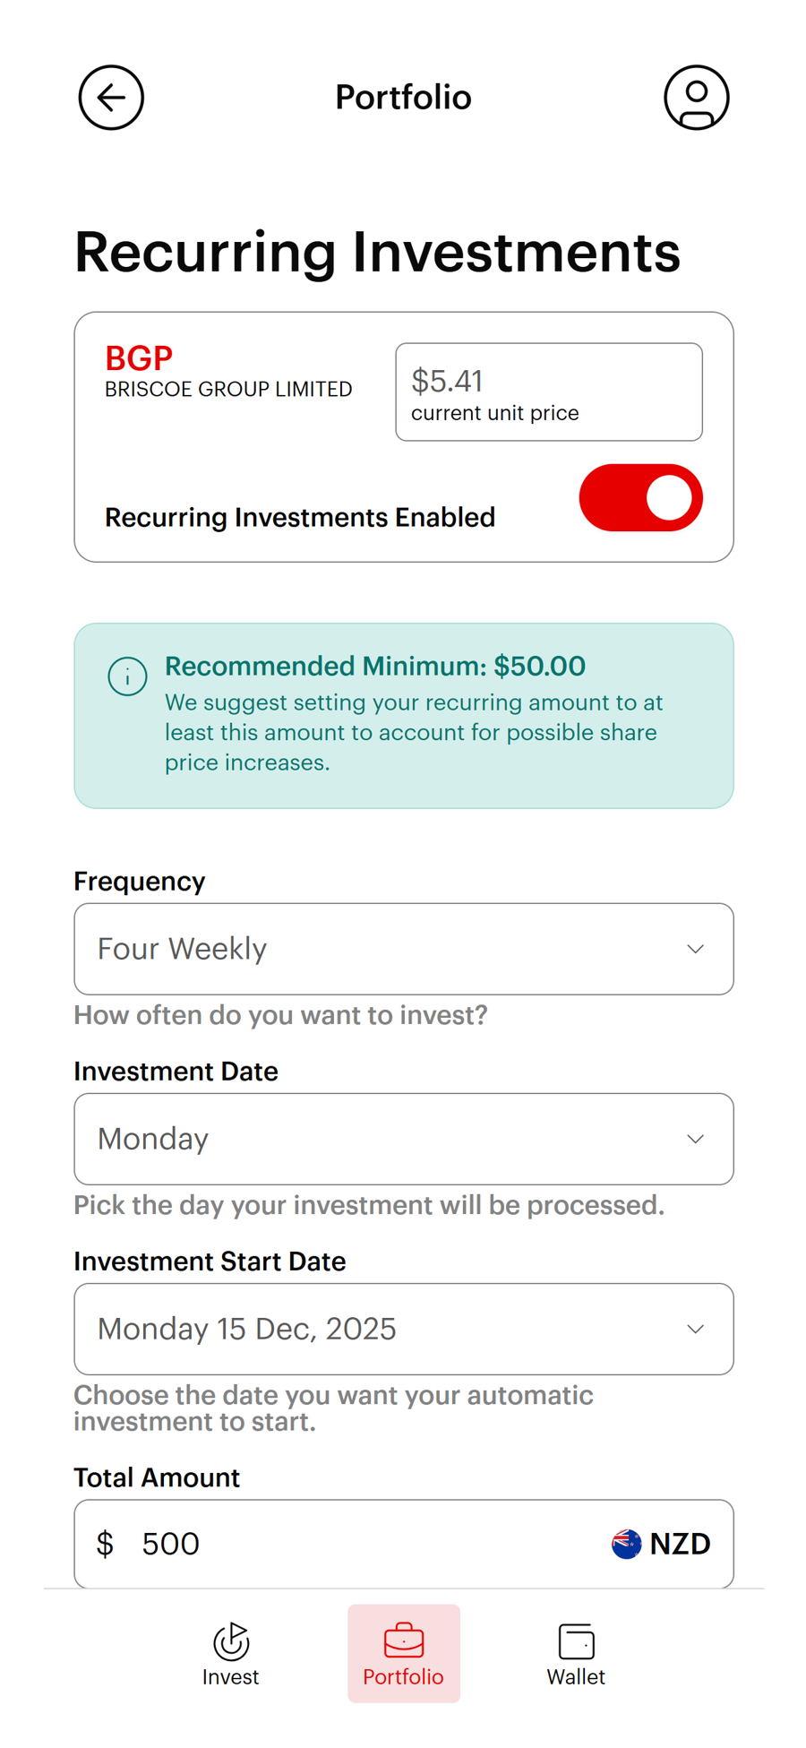Switch to the Wallet tab
The image size is (806, 1748).
click(x=576, y=1654)
